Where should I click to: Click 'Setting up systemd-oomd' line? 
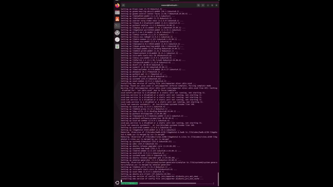pyautogui.click(x=145, y=155)
